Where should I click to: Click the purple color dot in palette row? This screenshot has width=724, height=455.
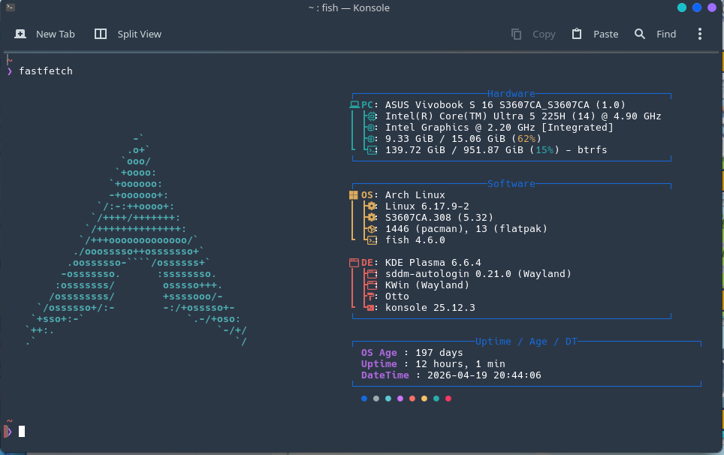click(400, 399)
